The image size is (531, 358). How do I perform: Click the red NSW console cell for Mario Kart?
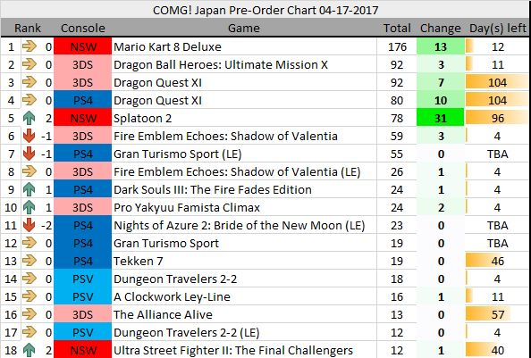82,46
